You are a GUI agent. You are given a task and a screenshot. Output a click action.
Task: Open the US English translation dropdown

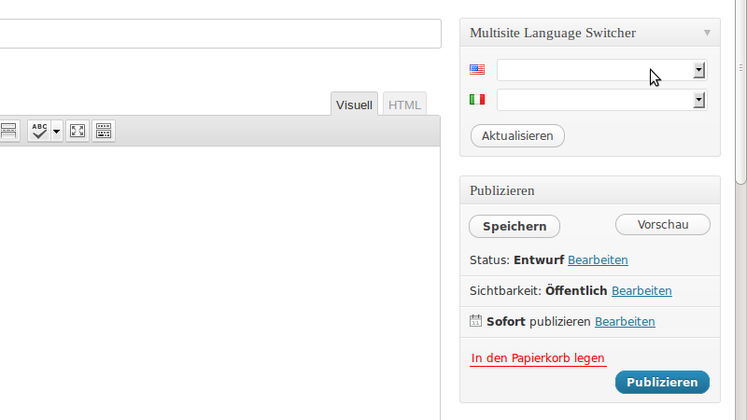[601, 70]
